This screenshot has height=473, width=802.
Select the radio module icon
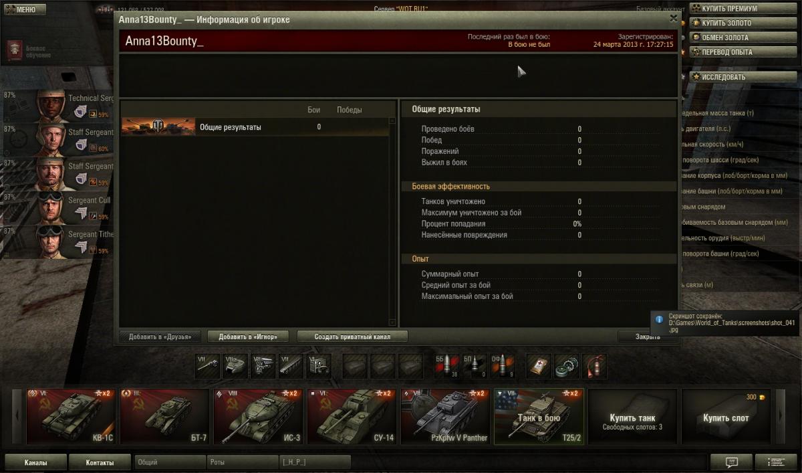(317, 367)
